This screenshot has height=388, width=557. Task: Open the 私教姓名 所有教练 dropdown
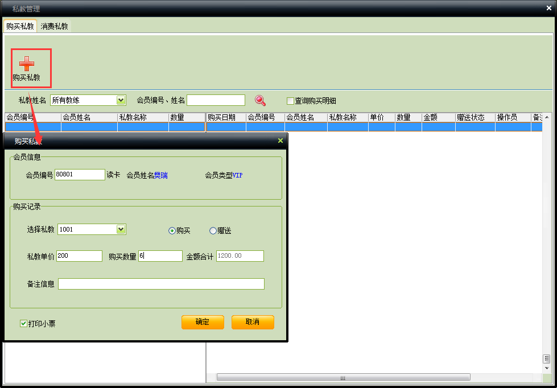click(121, 100)
